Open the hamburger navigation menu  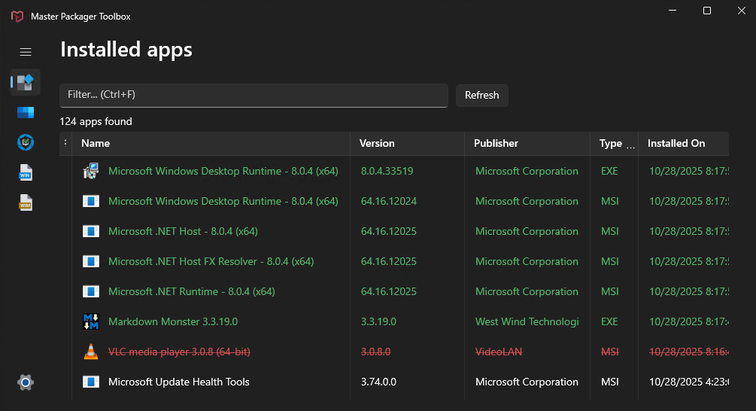pyautogui.click(x=26, y=52)
